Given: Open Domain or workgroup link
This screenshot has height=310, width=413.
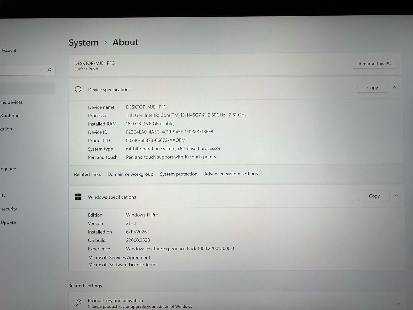Looking at the screenshot, I should [x=130, y=174].
